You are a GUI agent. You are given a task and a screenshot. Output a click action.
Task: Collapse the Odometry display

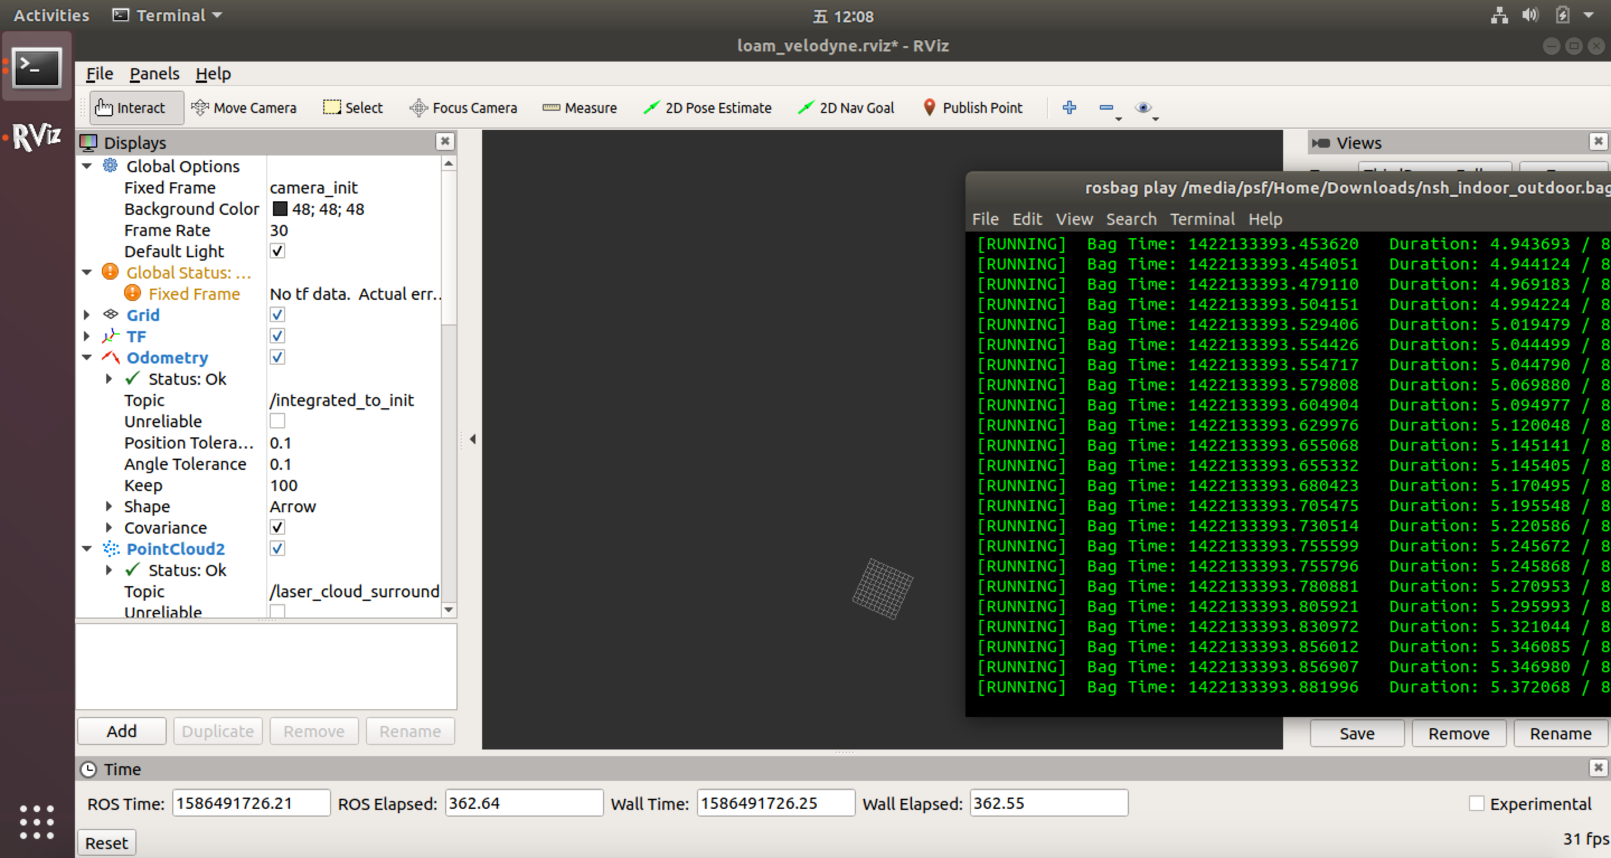(87, 358)
